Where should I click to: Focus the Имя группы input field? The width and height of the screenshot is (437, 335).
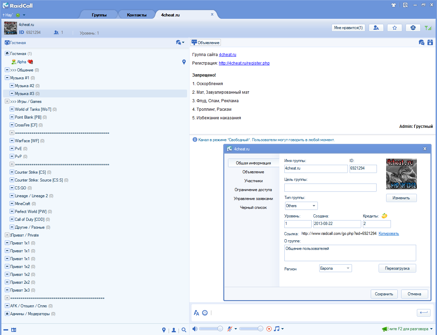point(316,169)
